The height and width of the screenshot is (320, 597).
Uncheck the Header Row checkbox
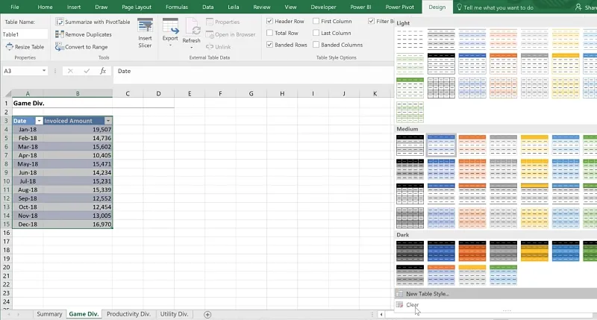coord(270,22)
